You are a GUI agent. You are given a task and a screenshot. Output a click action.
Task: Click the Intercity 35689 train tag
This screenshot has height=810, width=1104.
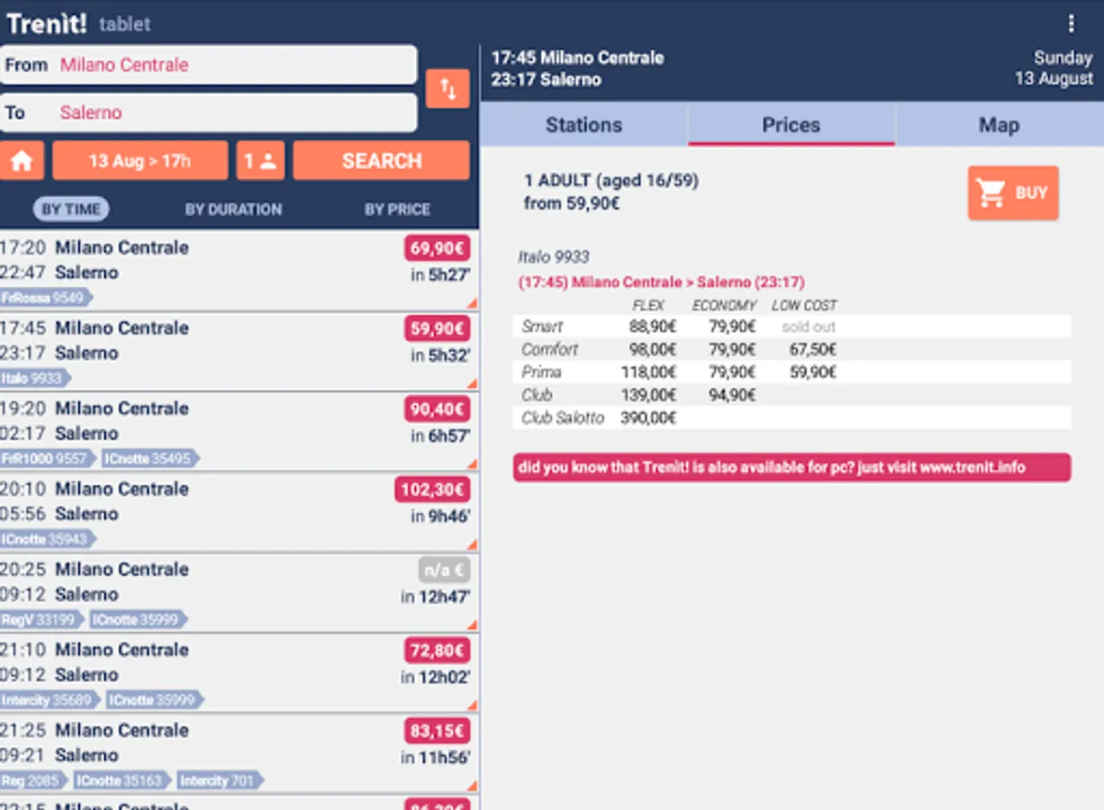point(50,700)
